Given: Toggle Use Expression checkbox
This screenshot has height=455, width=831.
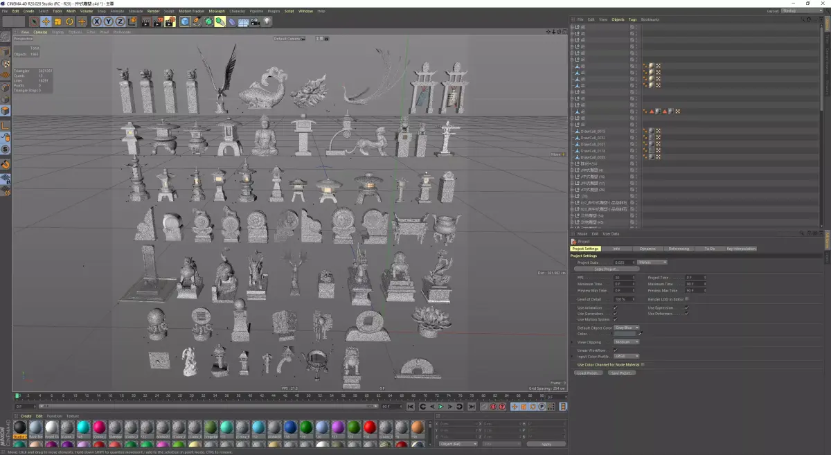Looking at the screenshot, I should click(x=687, y=307).
